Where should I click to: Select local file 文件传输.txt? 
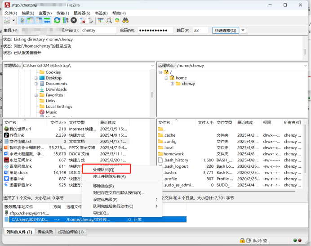pyautogui.click(x=20, y=142)
